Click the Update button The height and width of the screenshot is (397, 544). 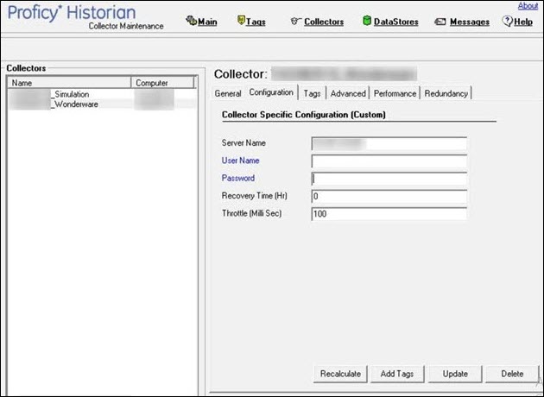pyautogui.click(x=455, y=374)
